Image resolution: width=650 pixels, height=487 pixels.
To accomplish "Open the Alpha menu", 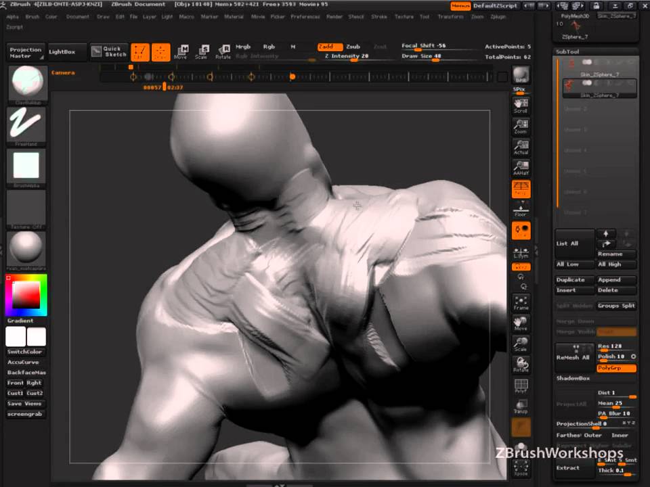I will pyautogui.click(x=12, y=17).
